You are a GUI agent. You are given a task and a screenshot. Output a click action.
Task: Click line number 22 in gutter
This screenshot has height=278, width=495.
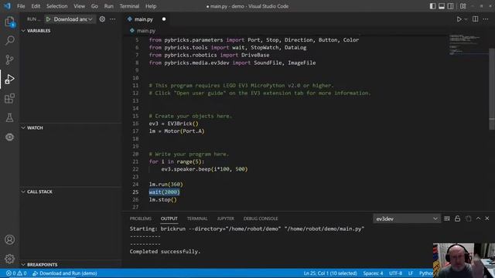point(135,169)
